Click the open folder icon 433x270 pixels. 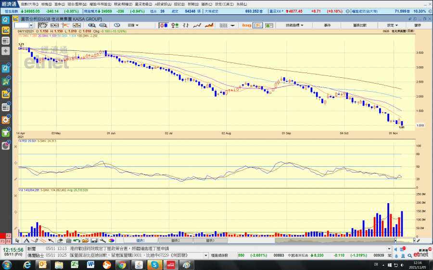tap(85, 240)
